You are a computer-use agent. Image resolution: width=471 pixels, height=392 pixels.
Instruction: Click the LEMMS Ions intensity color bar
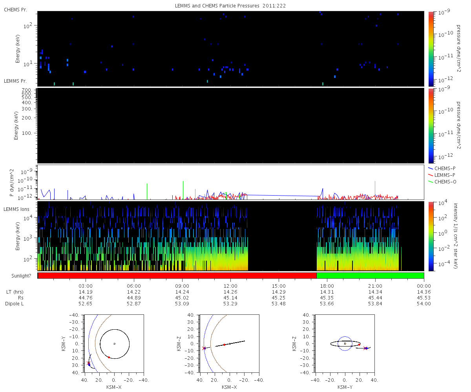(x=431, y=236)
